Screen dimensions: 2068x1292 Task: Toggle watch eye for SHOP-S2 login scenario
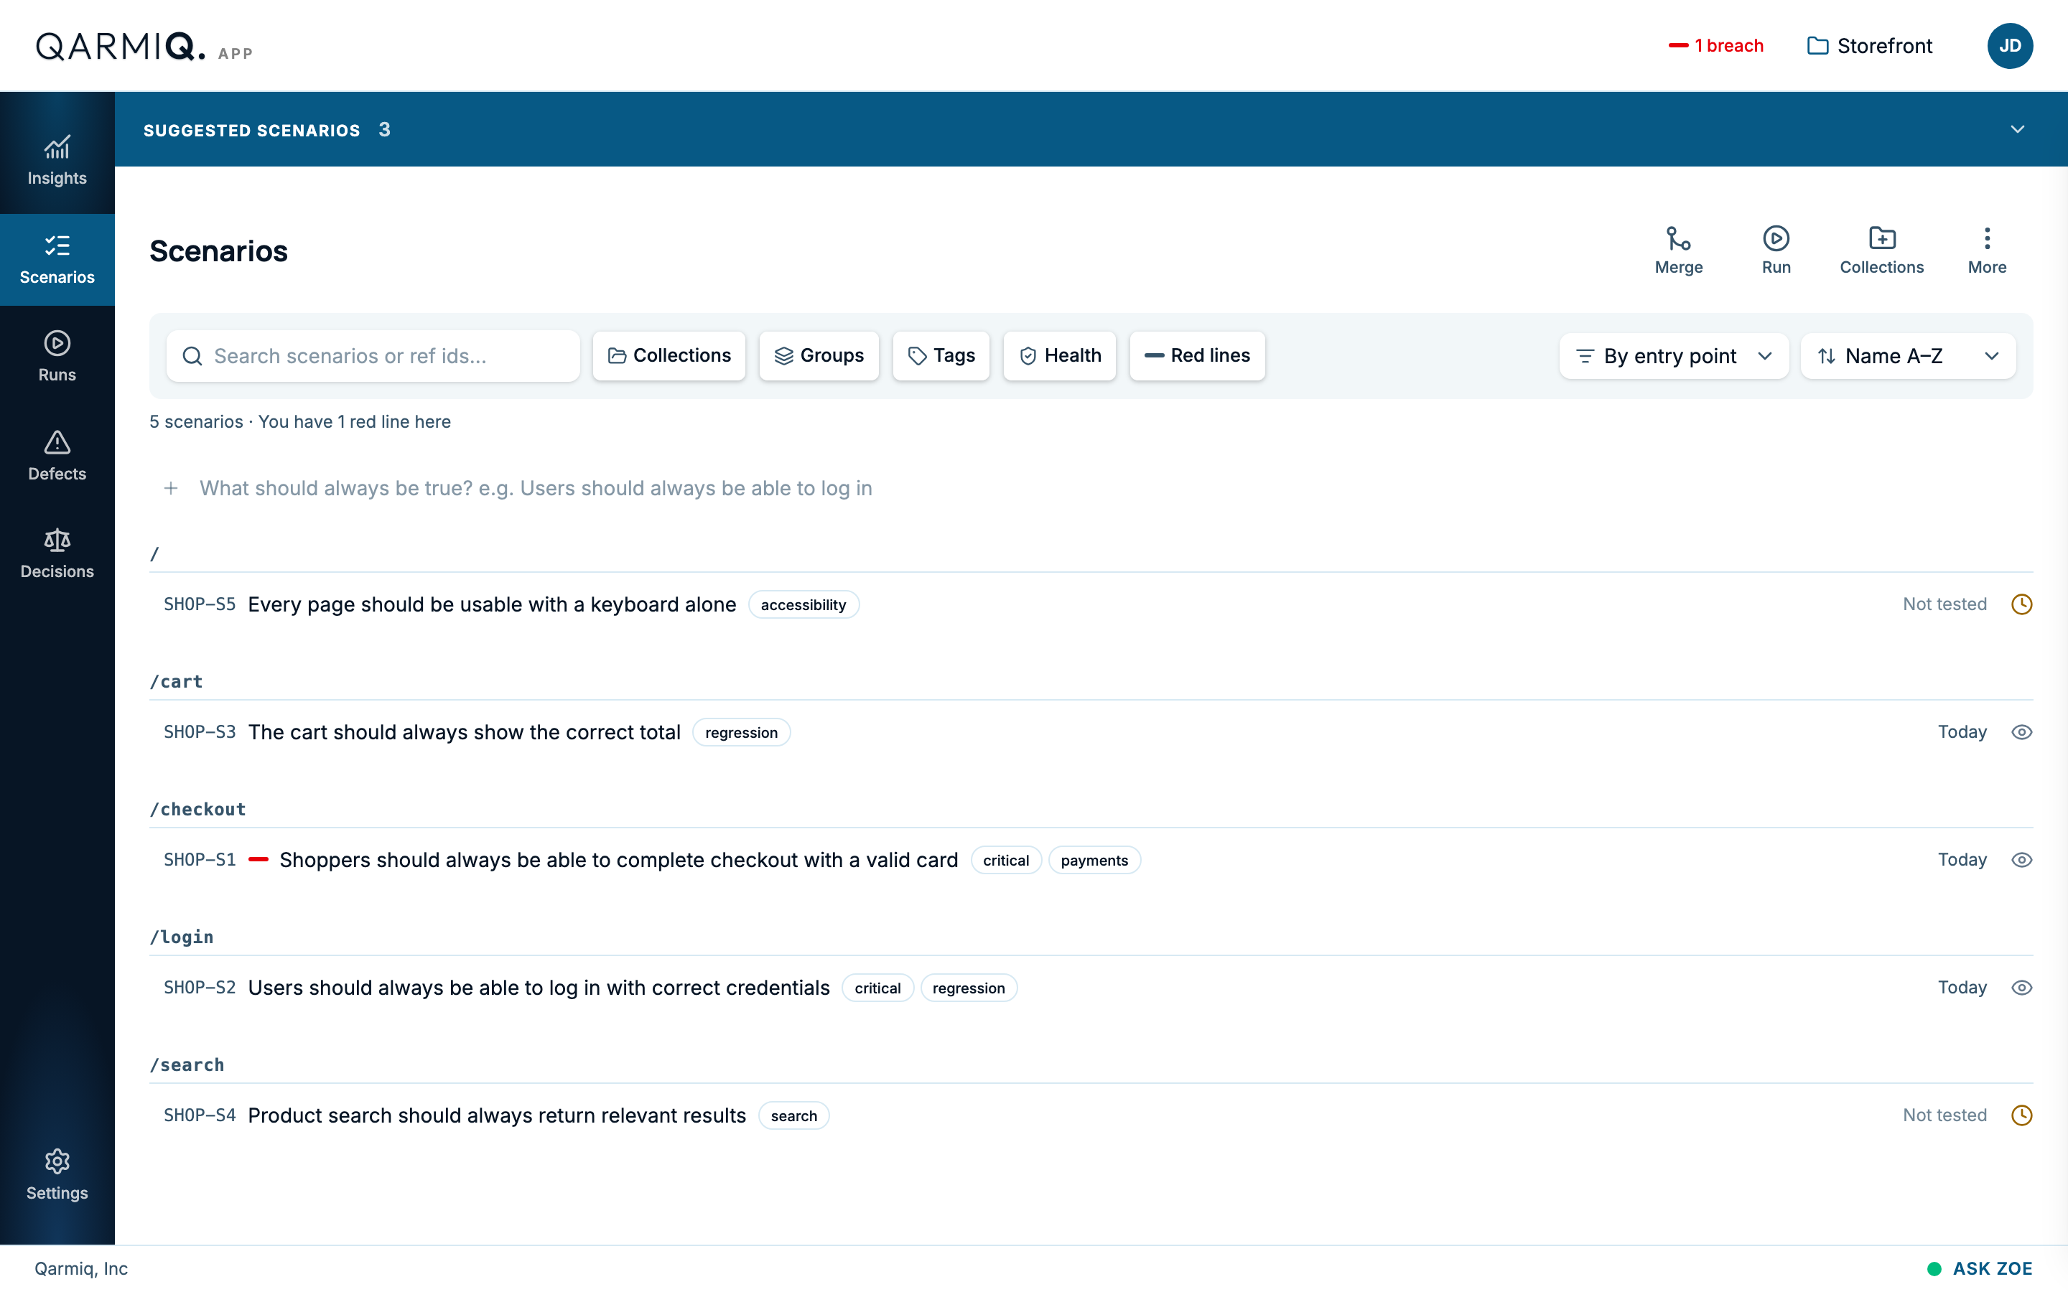pyautogui.click(x=2022, y=988)
